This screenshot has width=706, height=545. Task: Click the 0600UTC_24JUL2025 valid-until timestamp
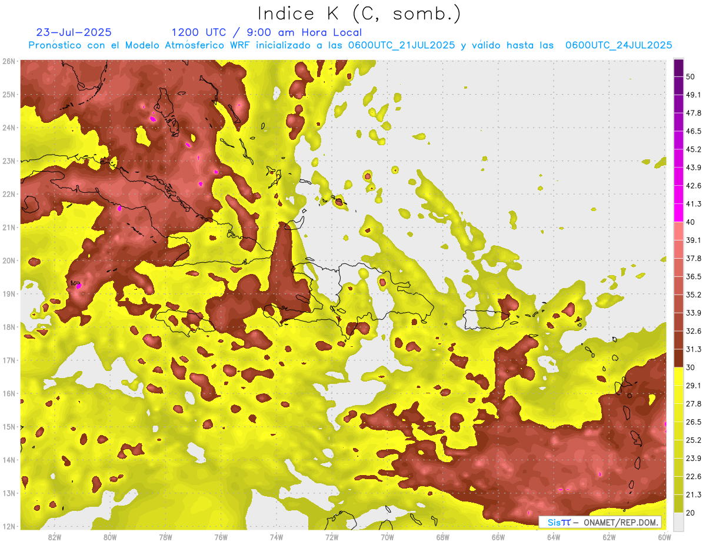point(618,45)
